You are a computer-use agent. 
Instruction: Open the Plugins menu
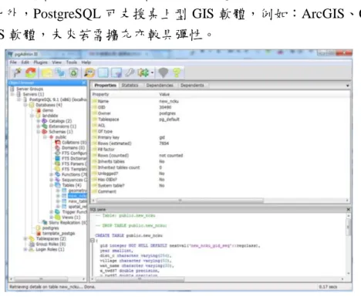coord(40,62)
